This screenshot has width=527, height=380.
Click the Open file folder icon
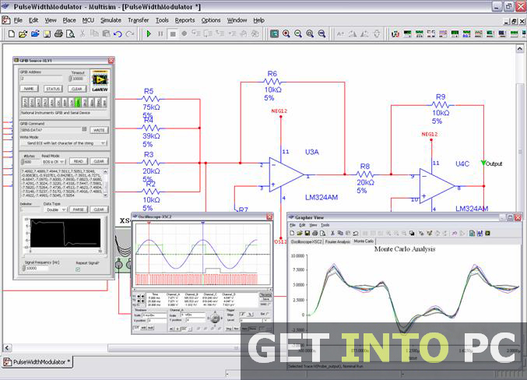click(23, 33)
